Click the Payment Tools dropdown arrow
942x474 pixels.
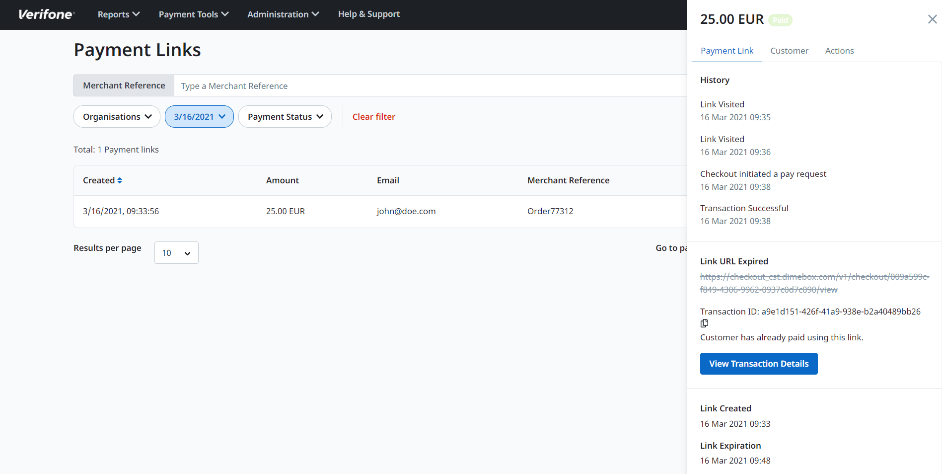pyautogui.click(x=225, y=14)
